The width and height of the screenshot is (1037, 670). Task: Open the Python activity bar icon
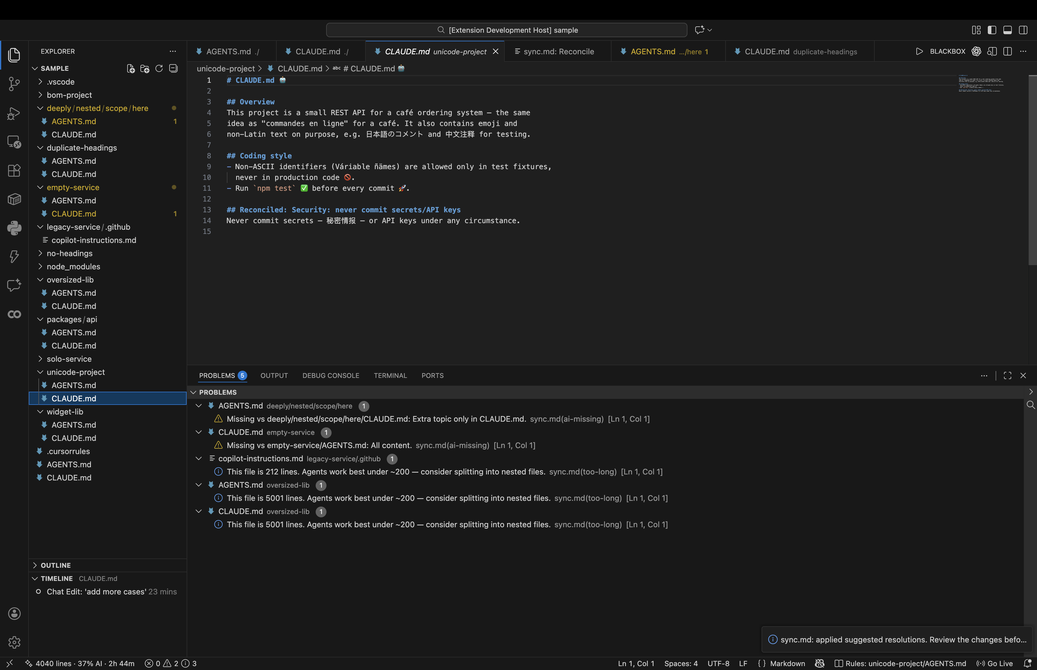(14, 228)
